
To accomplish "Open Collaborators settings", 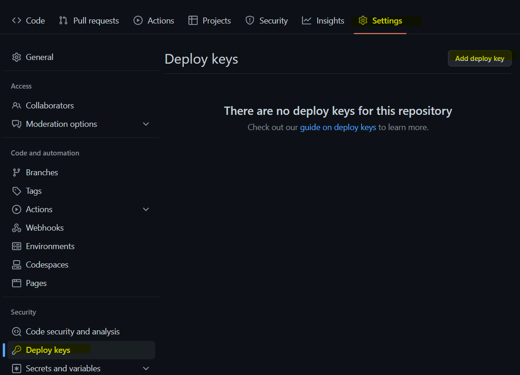I will 81,106.
